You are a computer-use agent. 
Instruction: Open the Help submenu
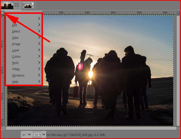coord(24,82)
